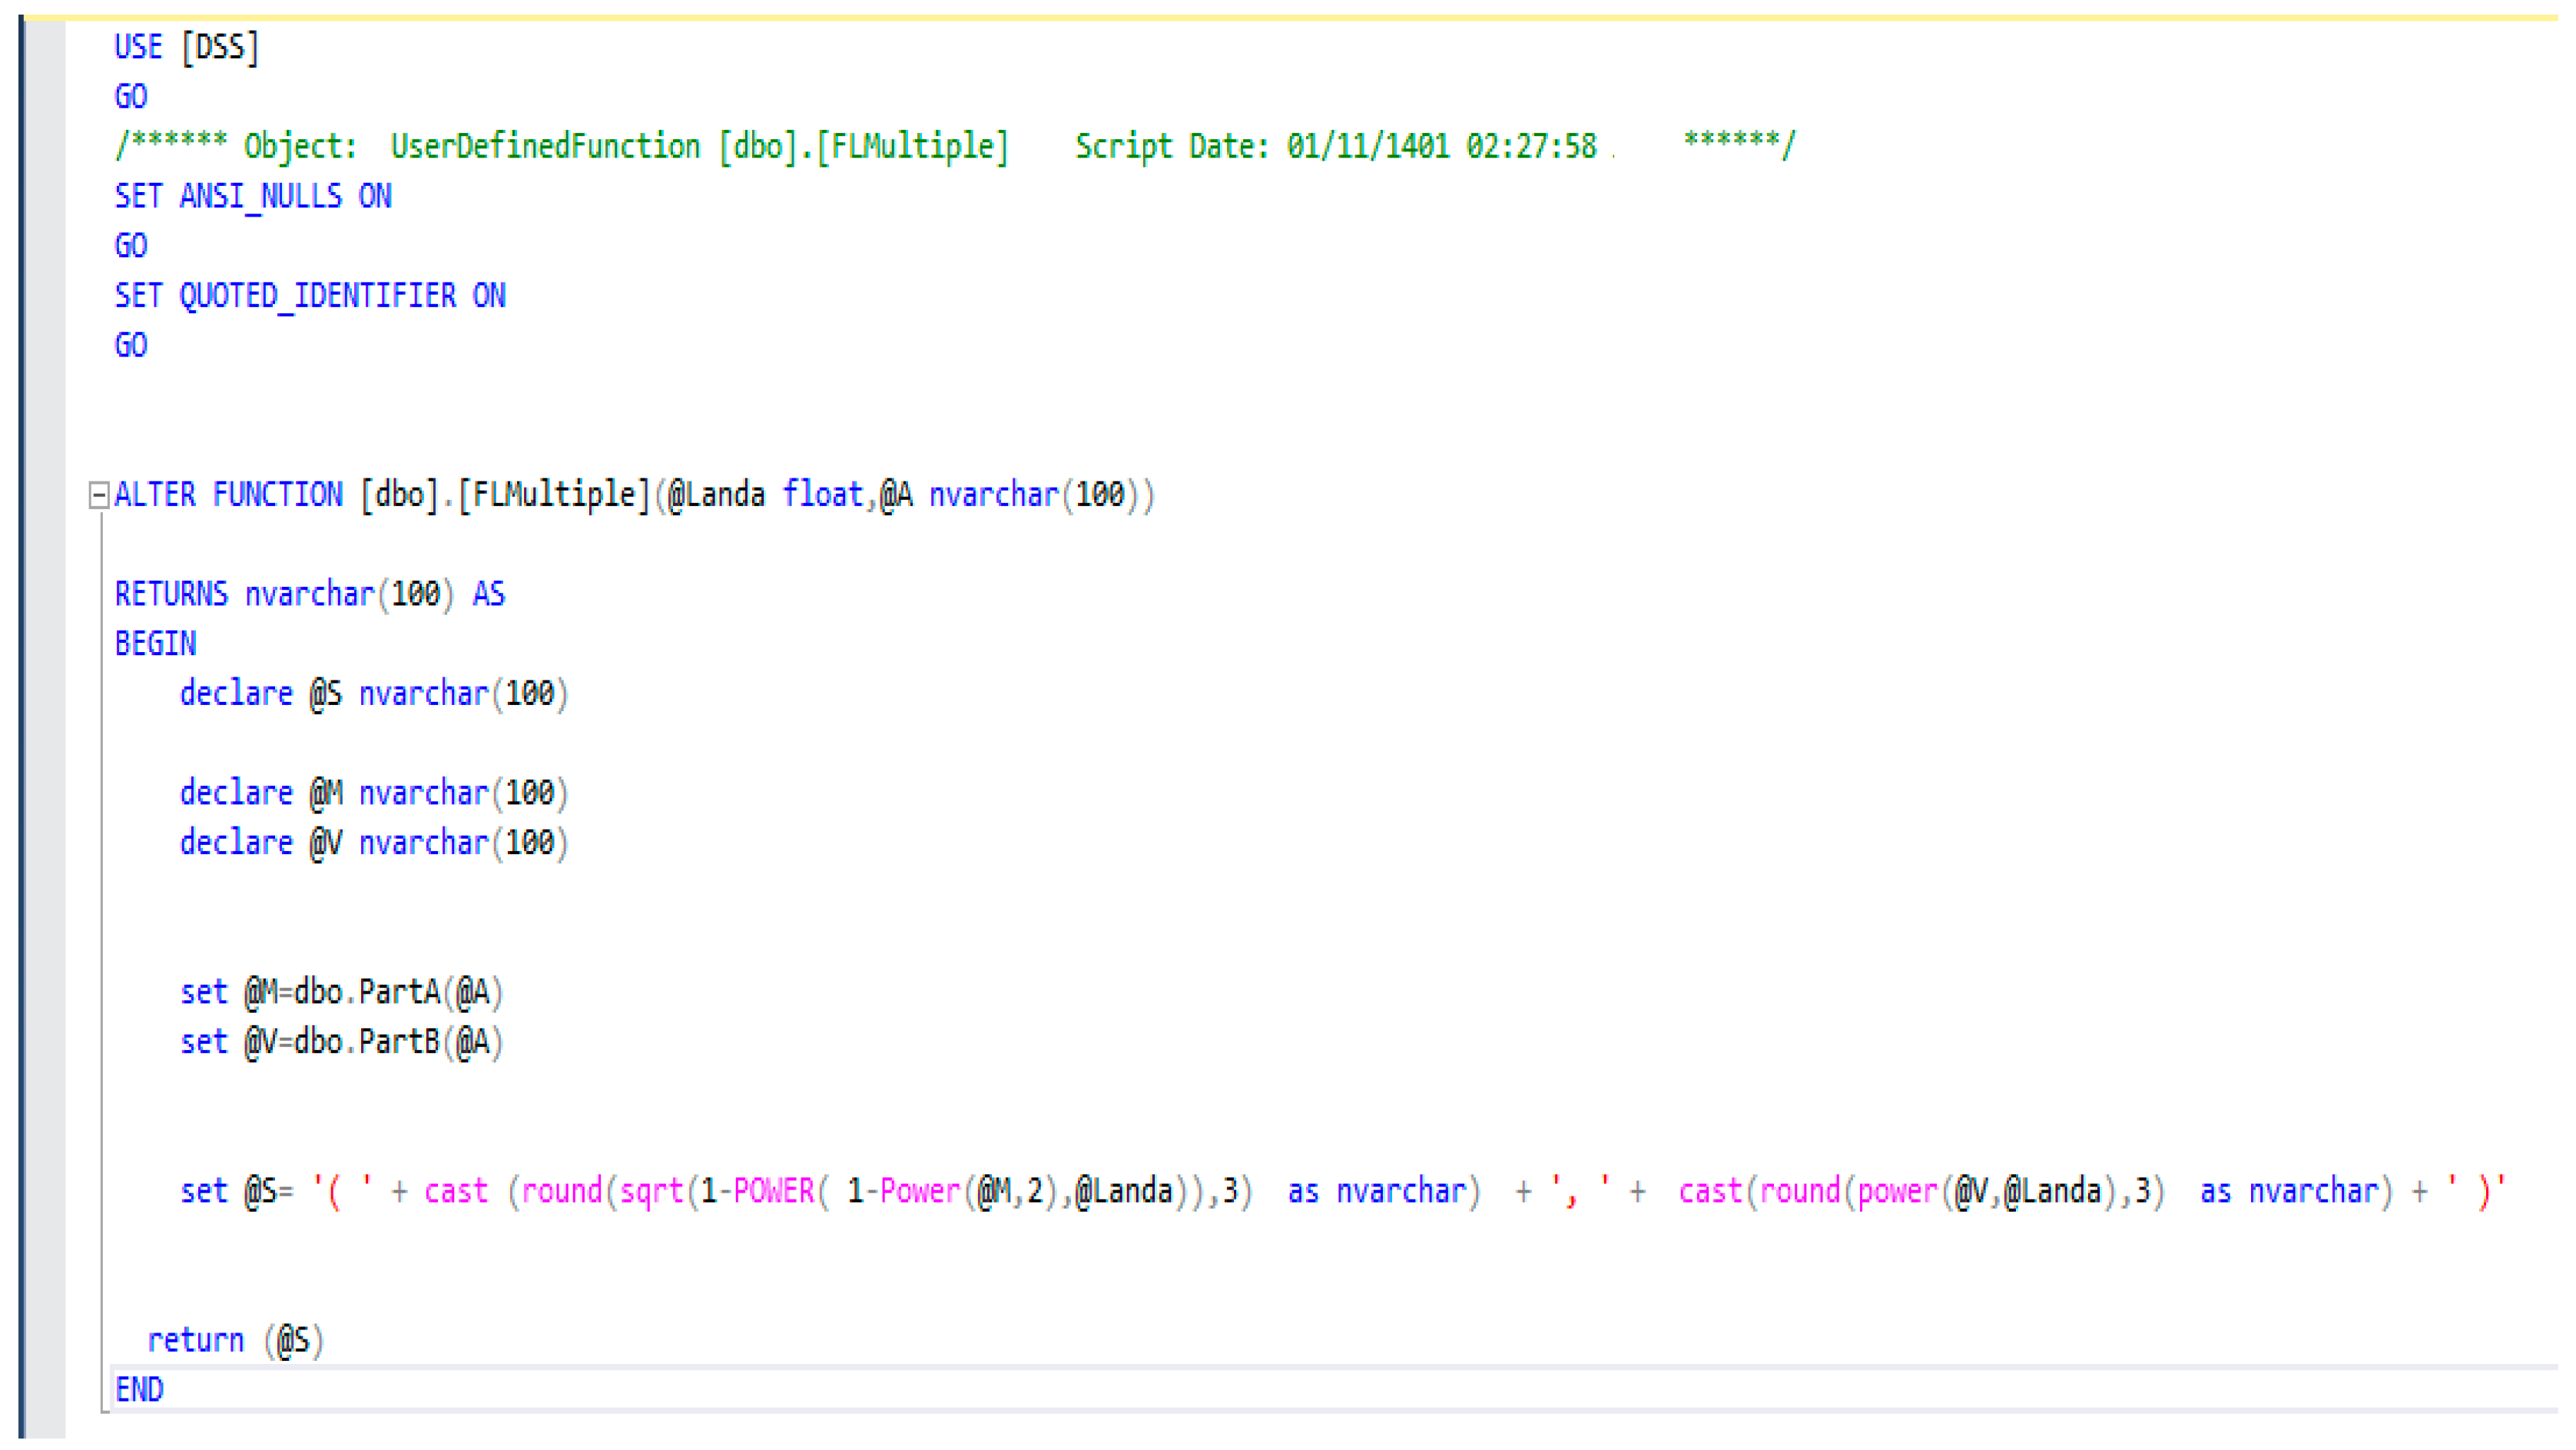Collapse the ALTER FUNCTION code block
2576x1450 pixels.
(98, 495)
